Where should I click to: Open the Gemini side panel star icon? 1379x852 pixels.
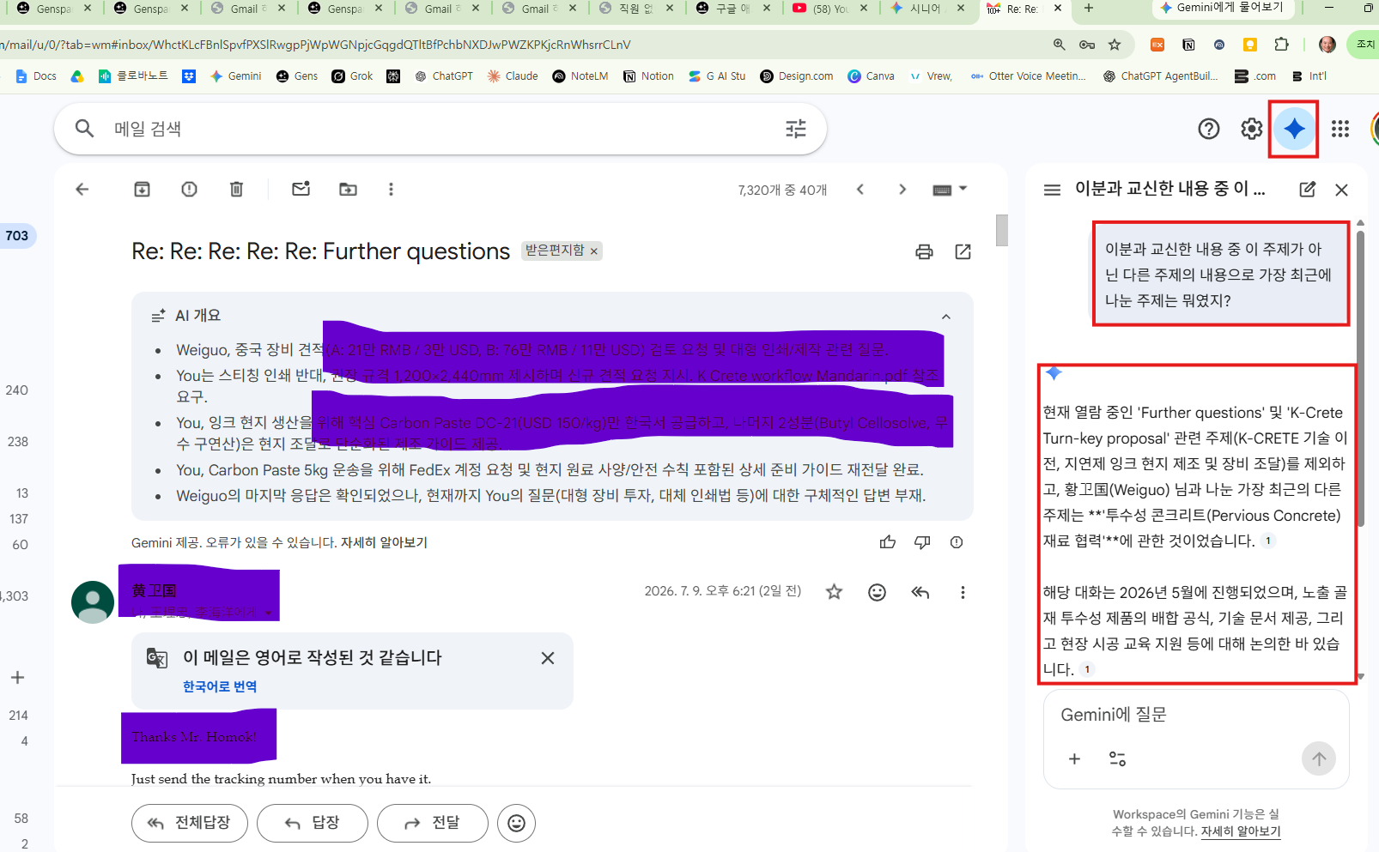click(1294, 129)
